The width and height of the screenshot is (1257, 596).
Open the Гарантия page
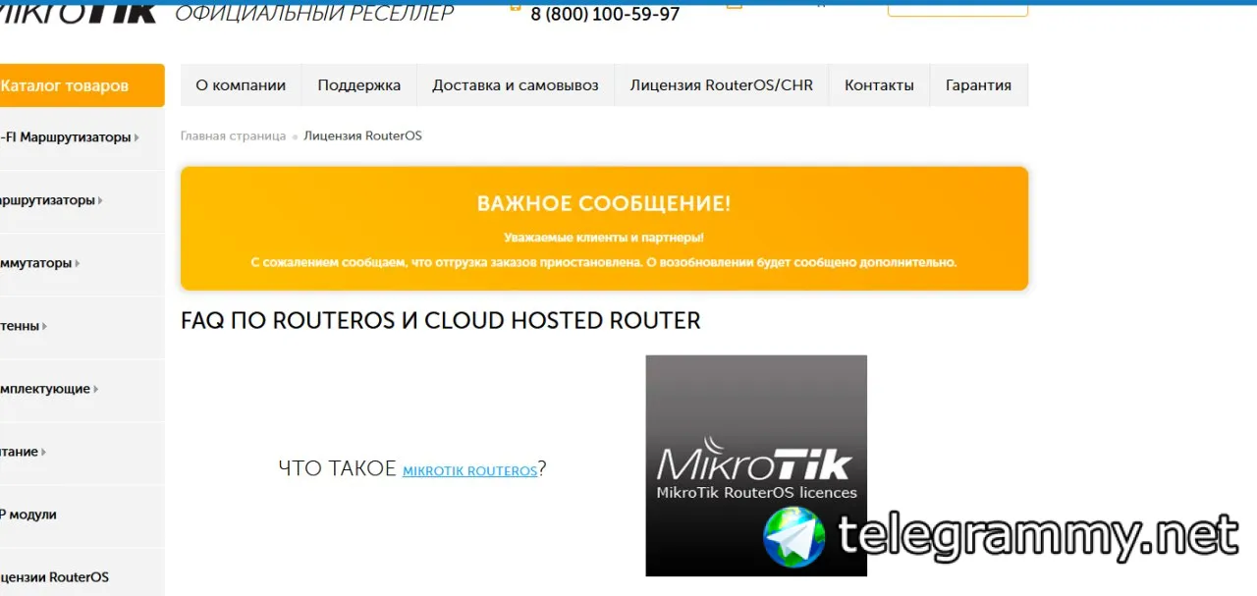978,85
